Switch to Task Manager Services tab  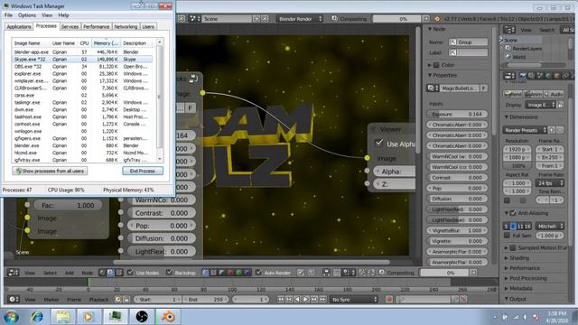click(x=70, y=26)
